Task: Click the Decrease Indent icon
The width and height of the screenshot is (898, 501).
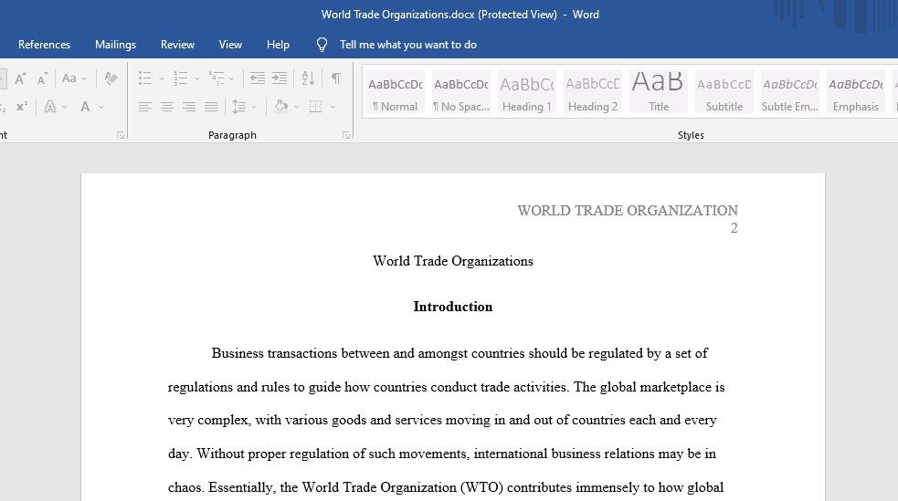Action: click(257, 78)
